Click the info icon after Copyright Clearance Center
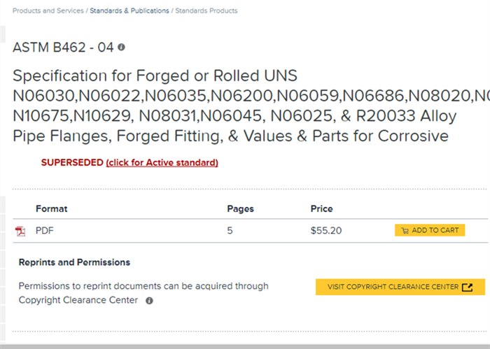The image size is (490, 349). [149, 301]
